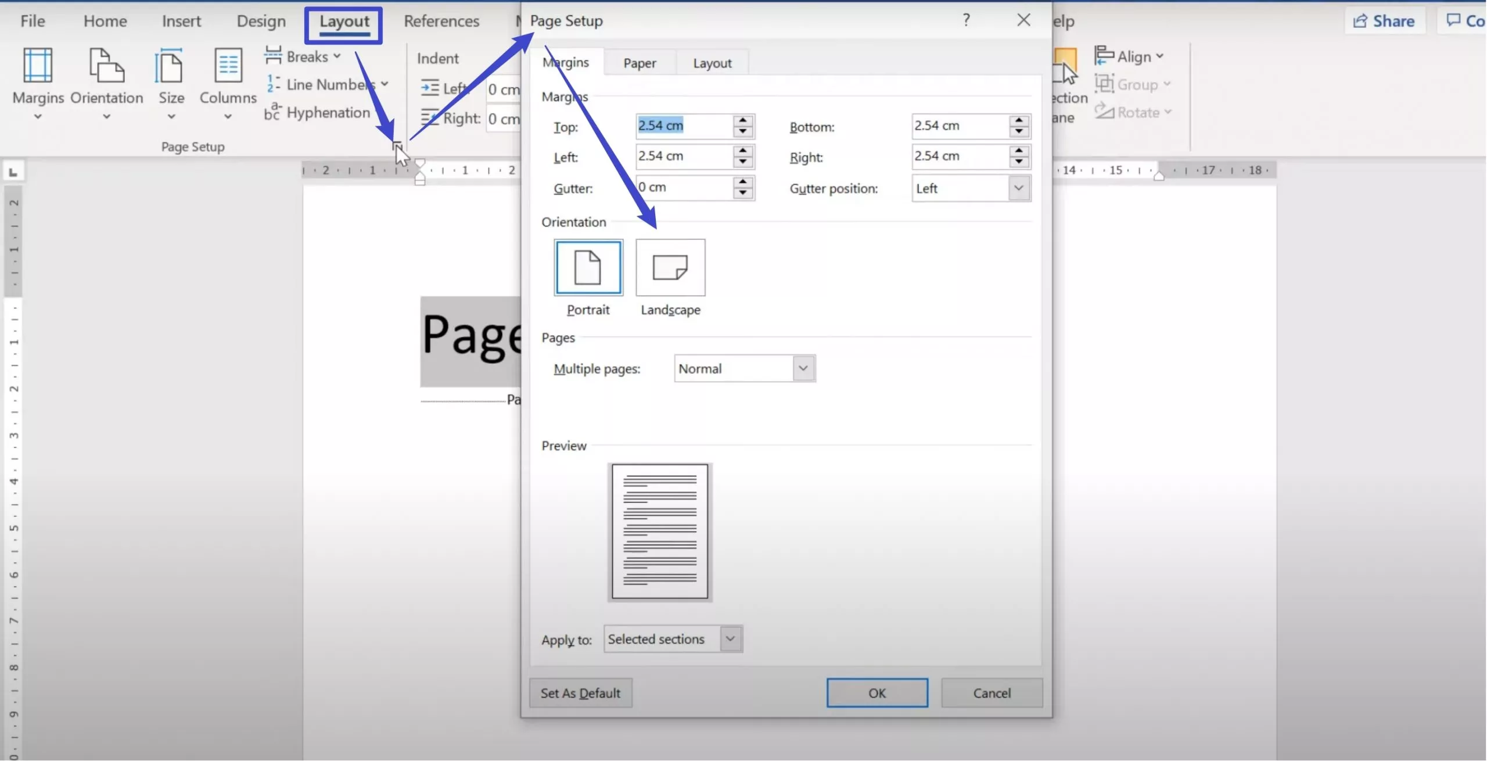Click the Breaks icon in Page Setup
This screenshot has width=1487, height=761.
273,56
